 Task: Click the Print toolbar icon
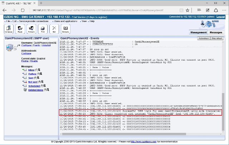tap(42, 29)
